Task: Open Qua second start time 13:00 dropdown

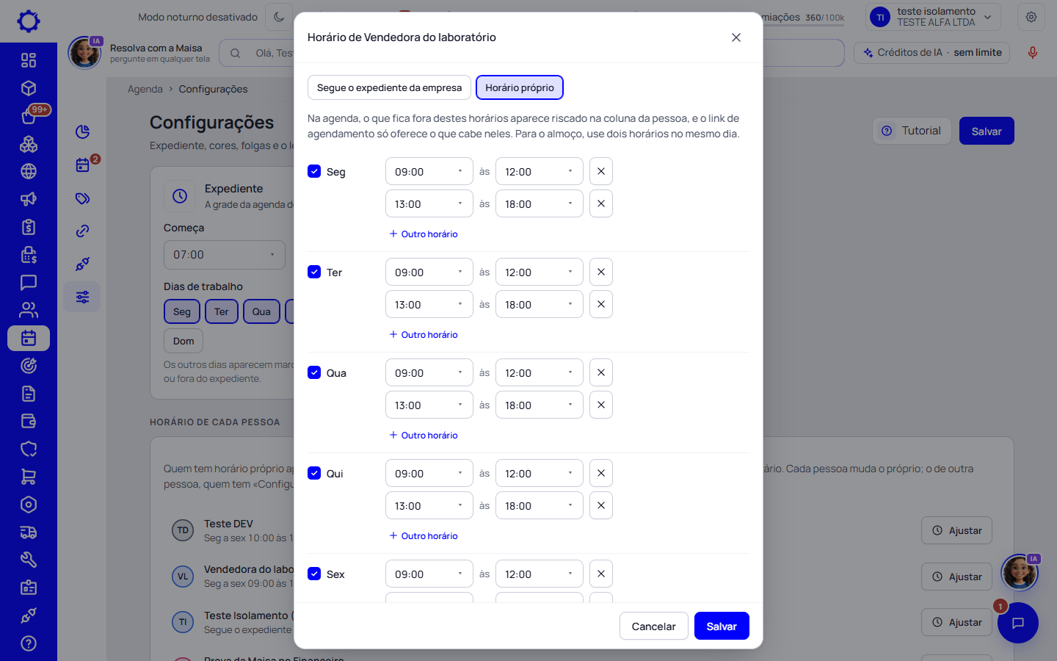Action: tap(429, 405)
